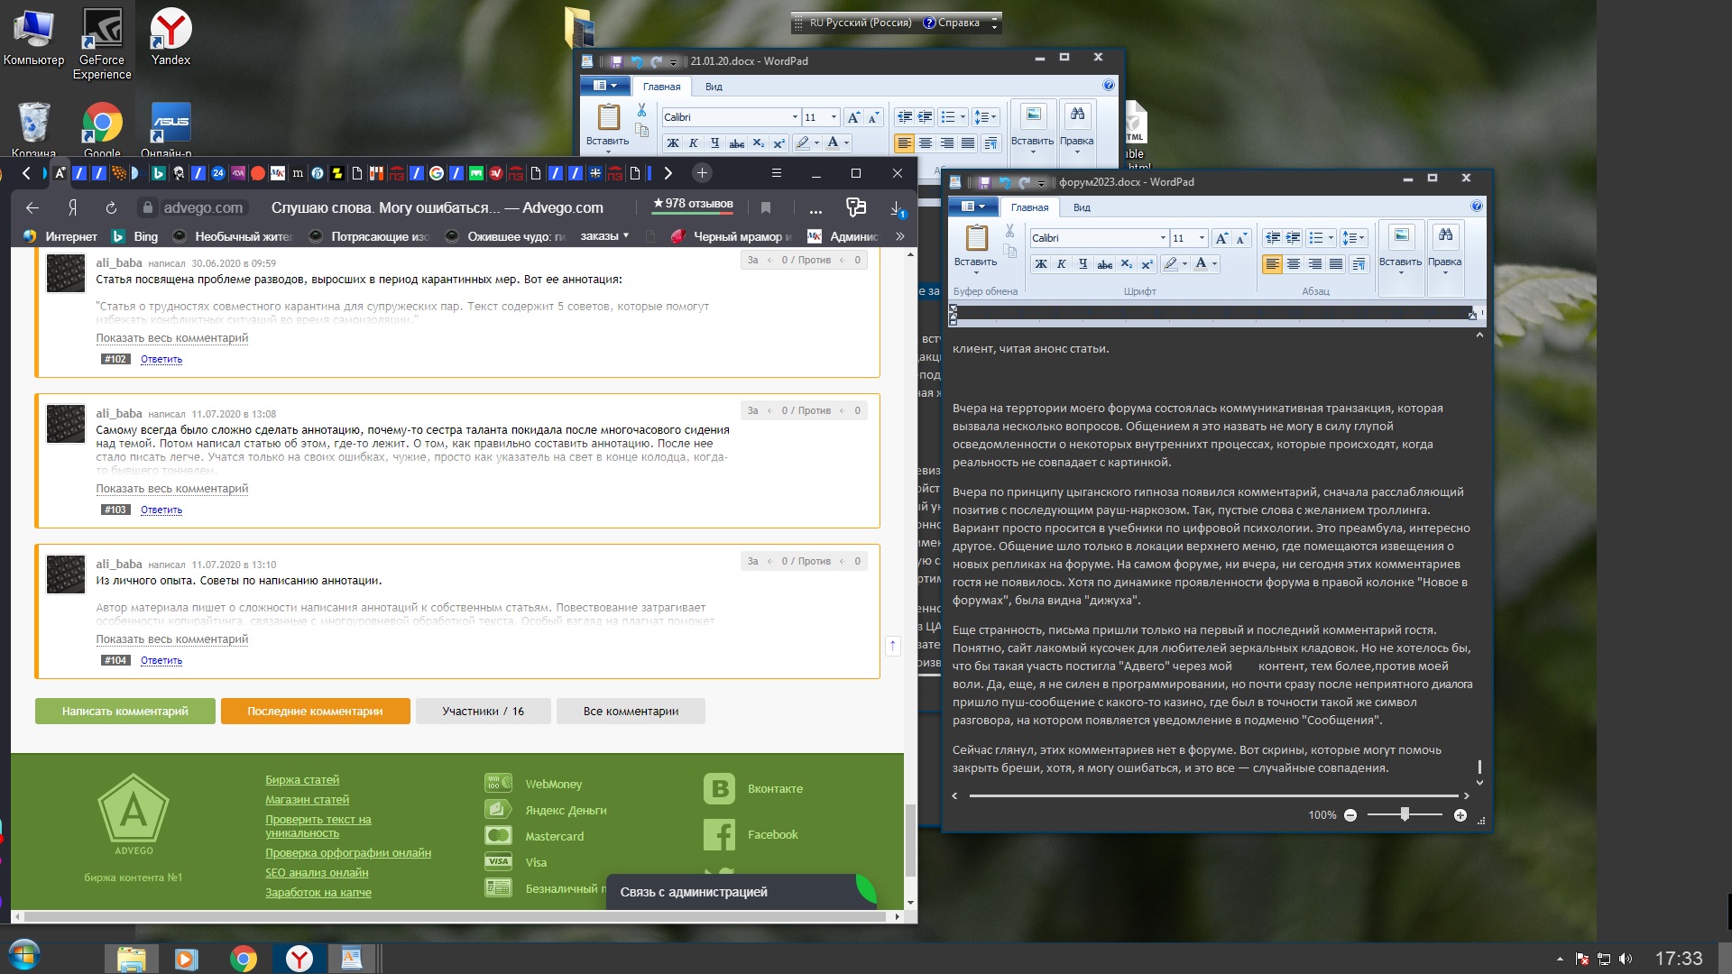Select Главная tab in 21.01.20 WordPad

coord(661,87)
